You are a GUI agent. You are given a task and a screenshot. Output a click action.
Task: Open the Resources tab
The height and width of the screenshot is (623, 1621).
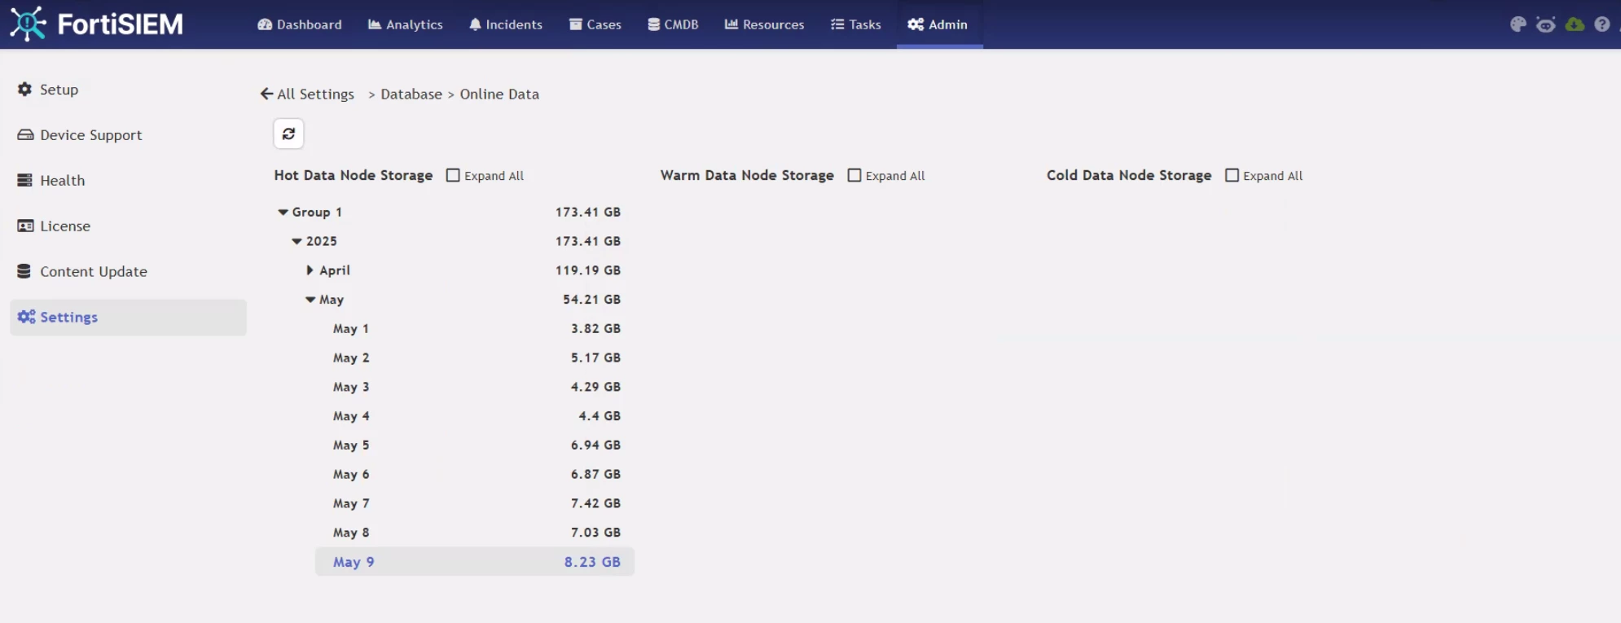(x=765, y=24)
